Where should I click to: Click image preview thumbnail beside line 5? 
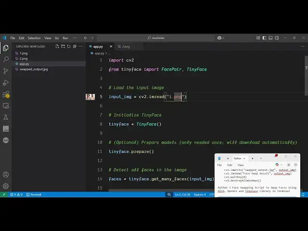pyautogui.click(x=90, y=97)
